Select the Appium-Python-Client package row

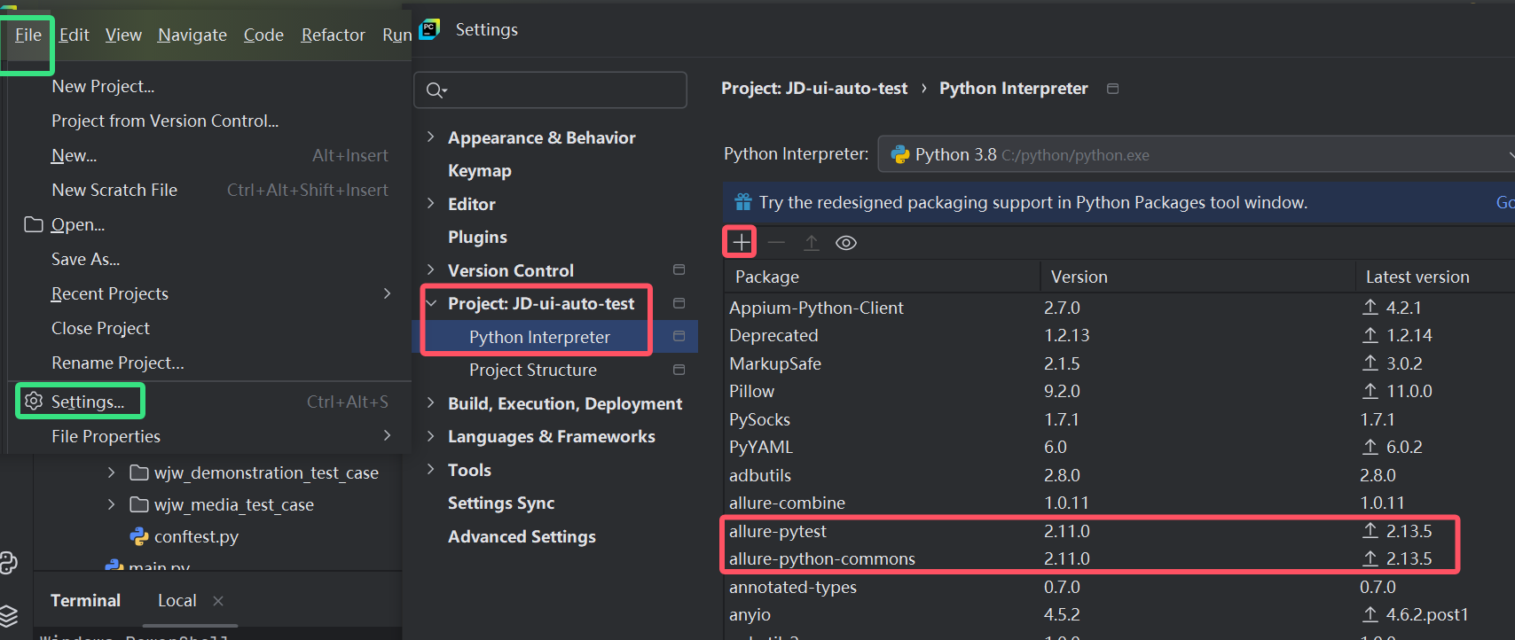(816, 308)
